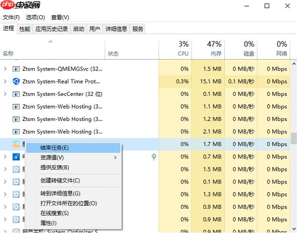The image size is (297, 233).
Task: Sort processes by the 0% 磁盘 column
Action: coord(241,49)
